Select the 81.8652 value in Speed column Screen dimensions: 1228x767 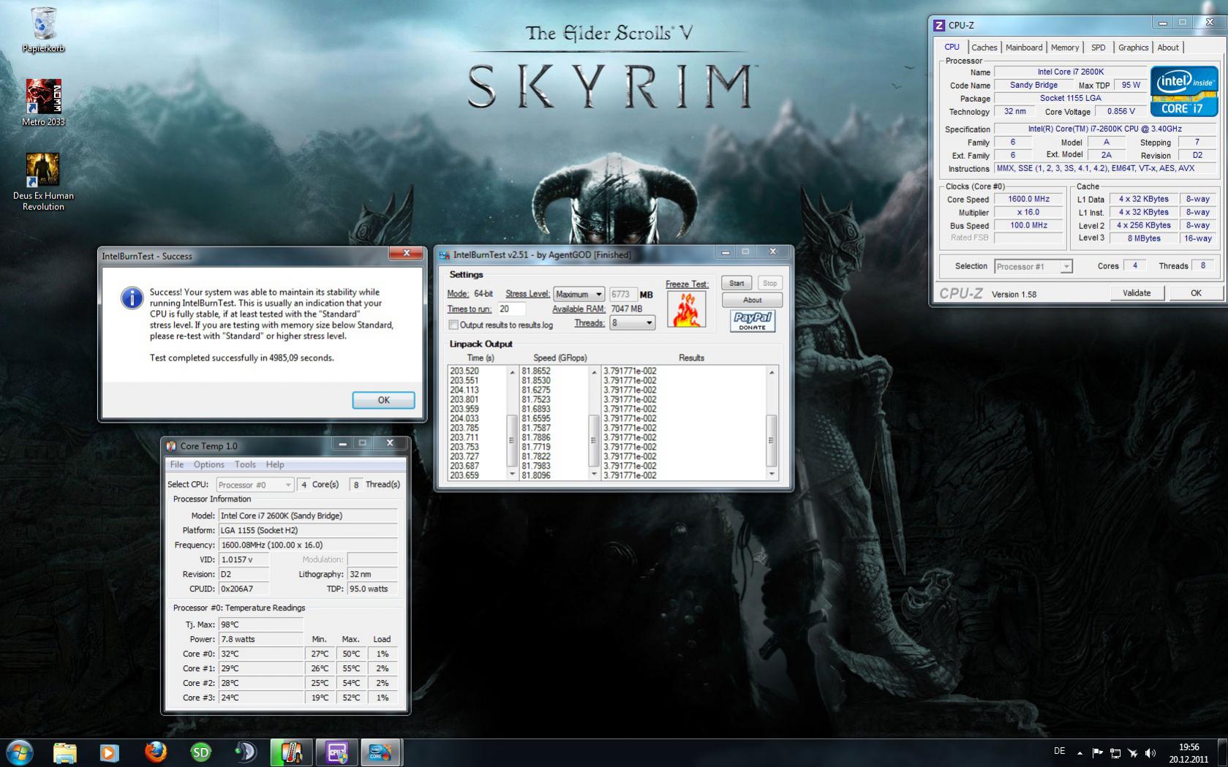pos(536,371)
